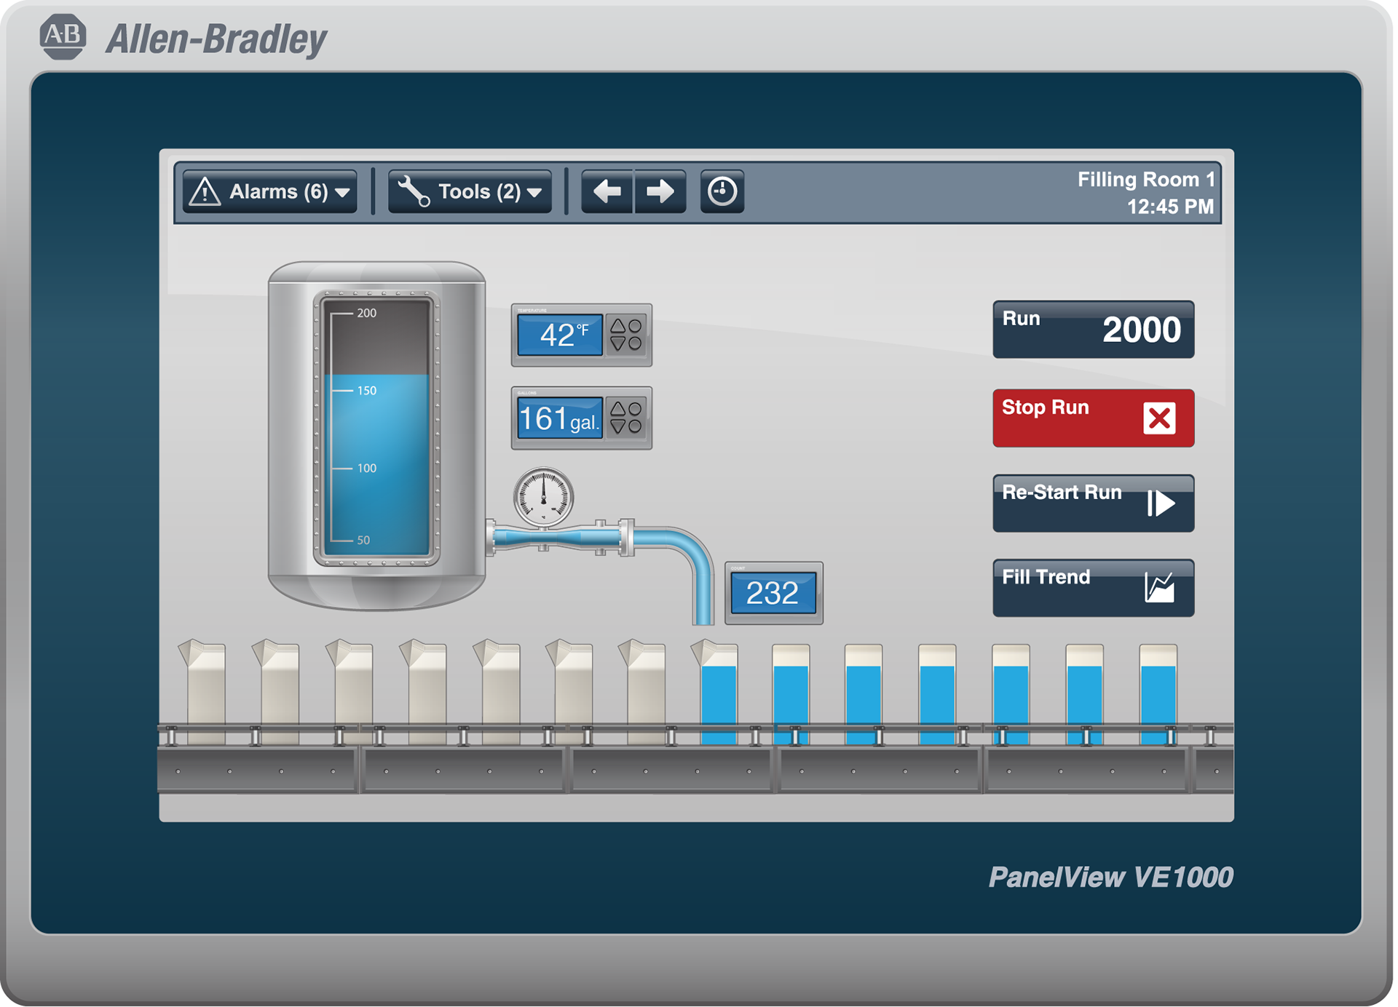Click the 12:45 PM time display

[x=1170, y=207]
